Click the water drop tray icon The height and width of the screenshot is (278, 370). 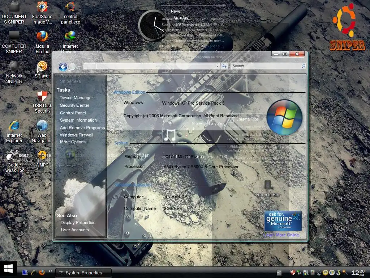tap(319, 273)
